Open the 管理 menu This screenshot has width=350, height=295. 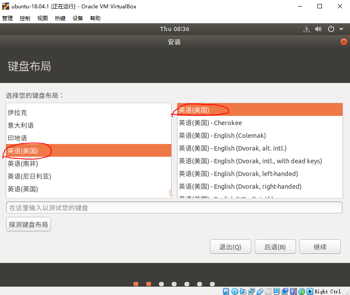pos(7,18)
